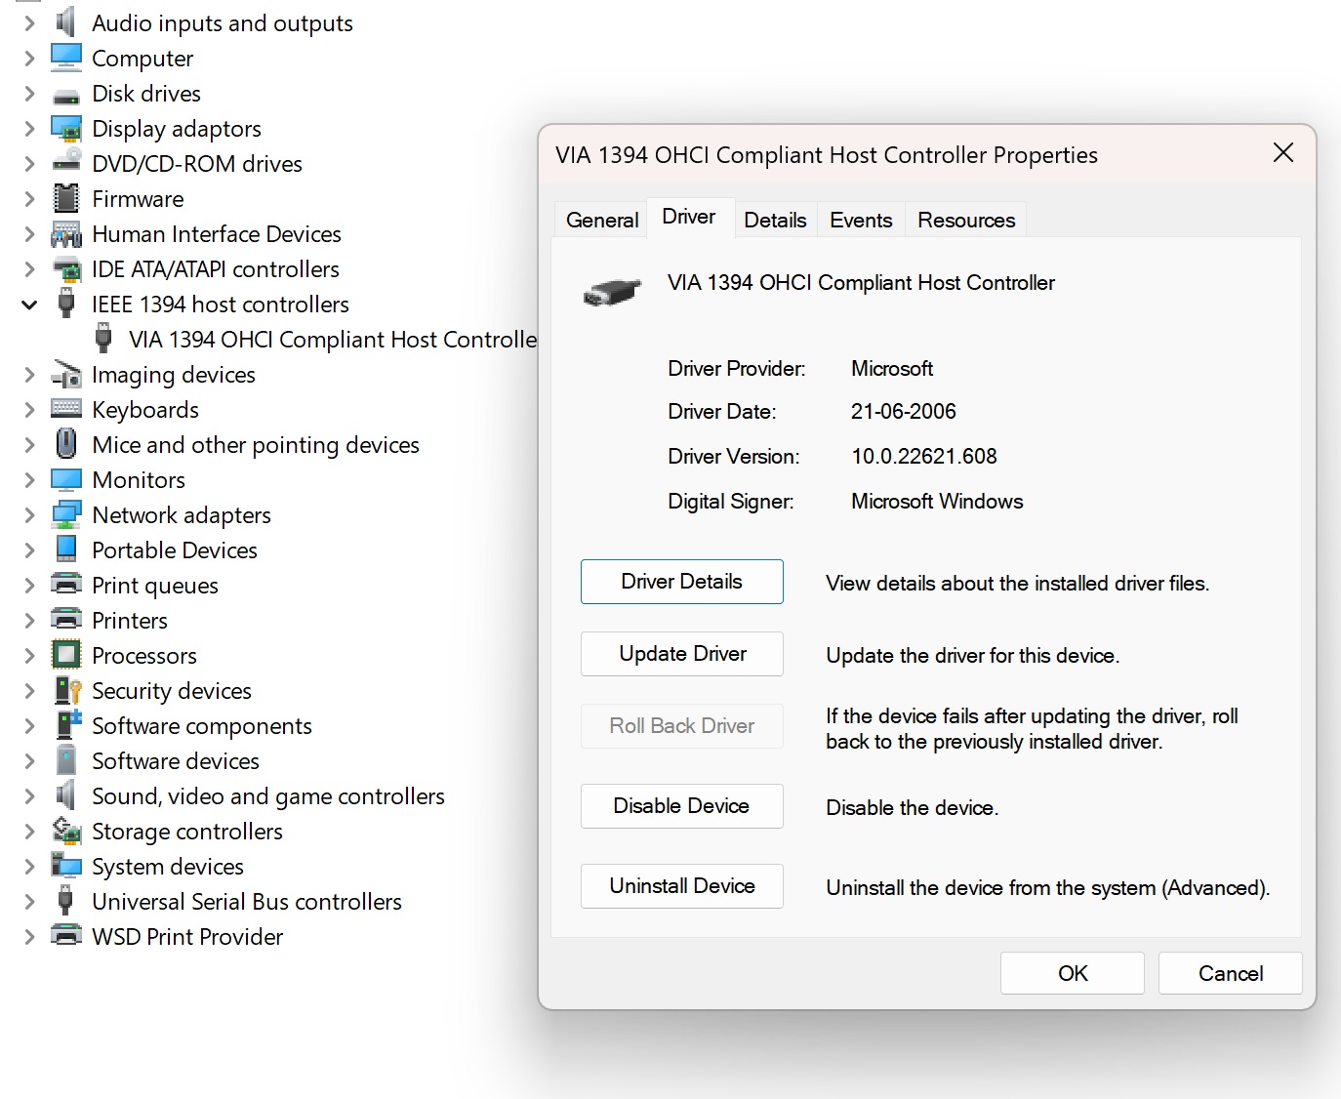Confirm the dialog with OK
Viewport: 1341px width, 1099px height.
(x=1073, y=973)
